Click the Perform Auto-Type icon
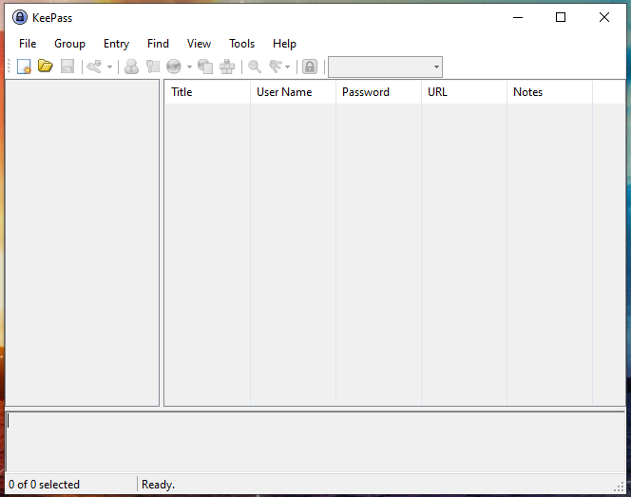Image resolution: width=631 pixels, height=497 pixels. click(227, 67)
